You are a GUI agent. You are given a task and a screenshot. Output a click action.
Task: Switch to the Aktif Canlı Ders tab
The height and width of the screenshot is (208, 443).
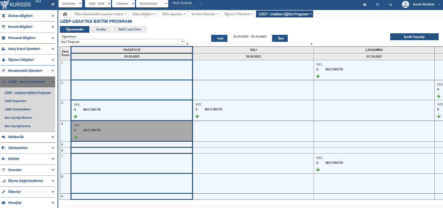(x=130, y=29)
